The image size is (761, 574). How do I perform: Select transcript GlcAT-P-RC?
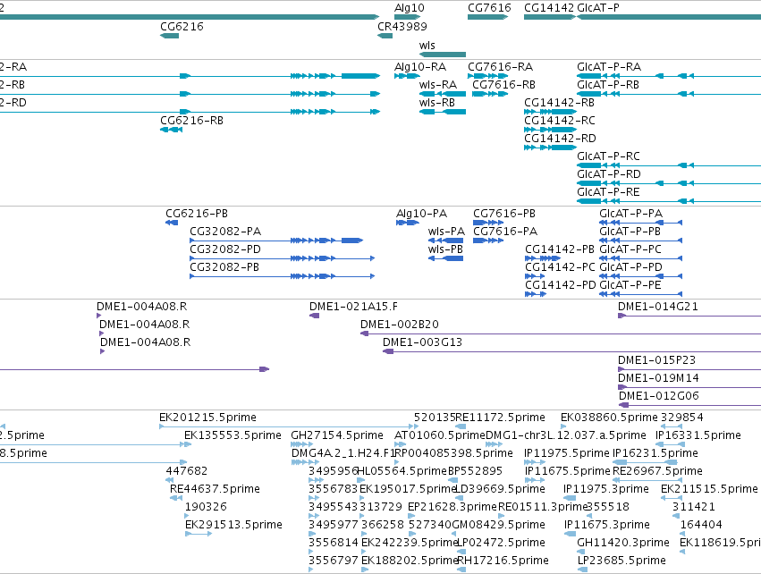click(x=609, y=156)
